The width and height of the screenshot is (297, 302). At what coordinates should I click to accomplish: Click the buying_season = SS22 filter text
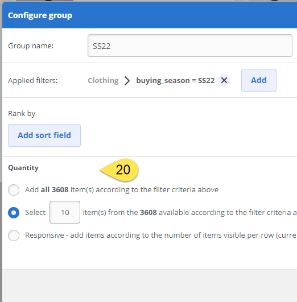(x=175, y=81)
